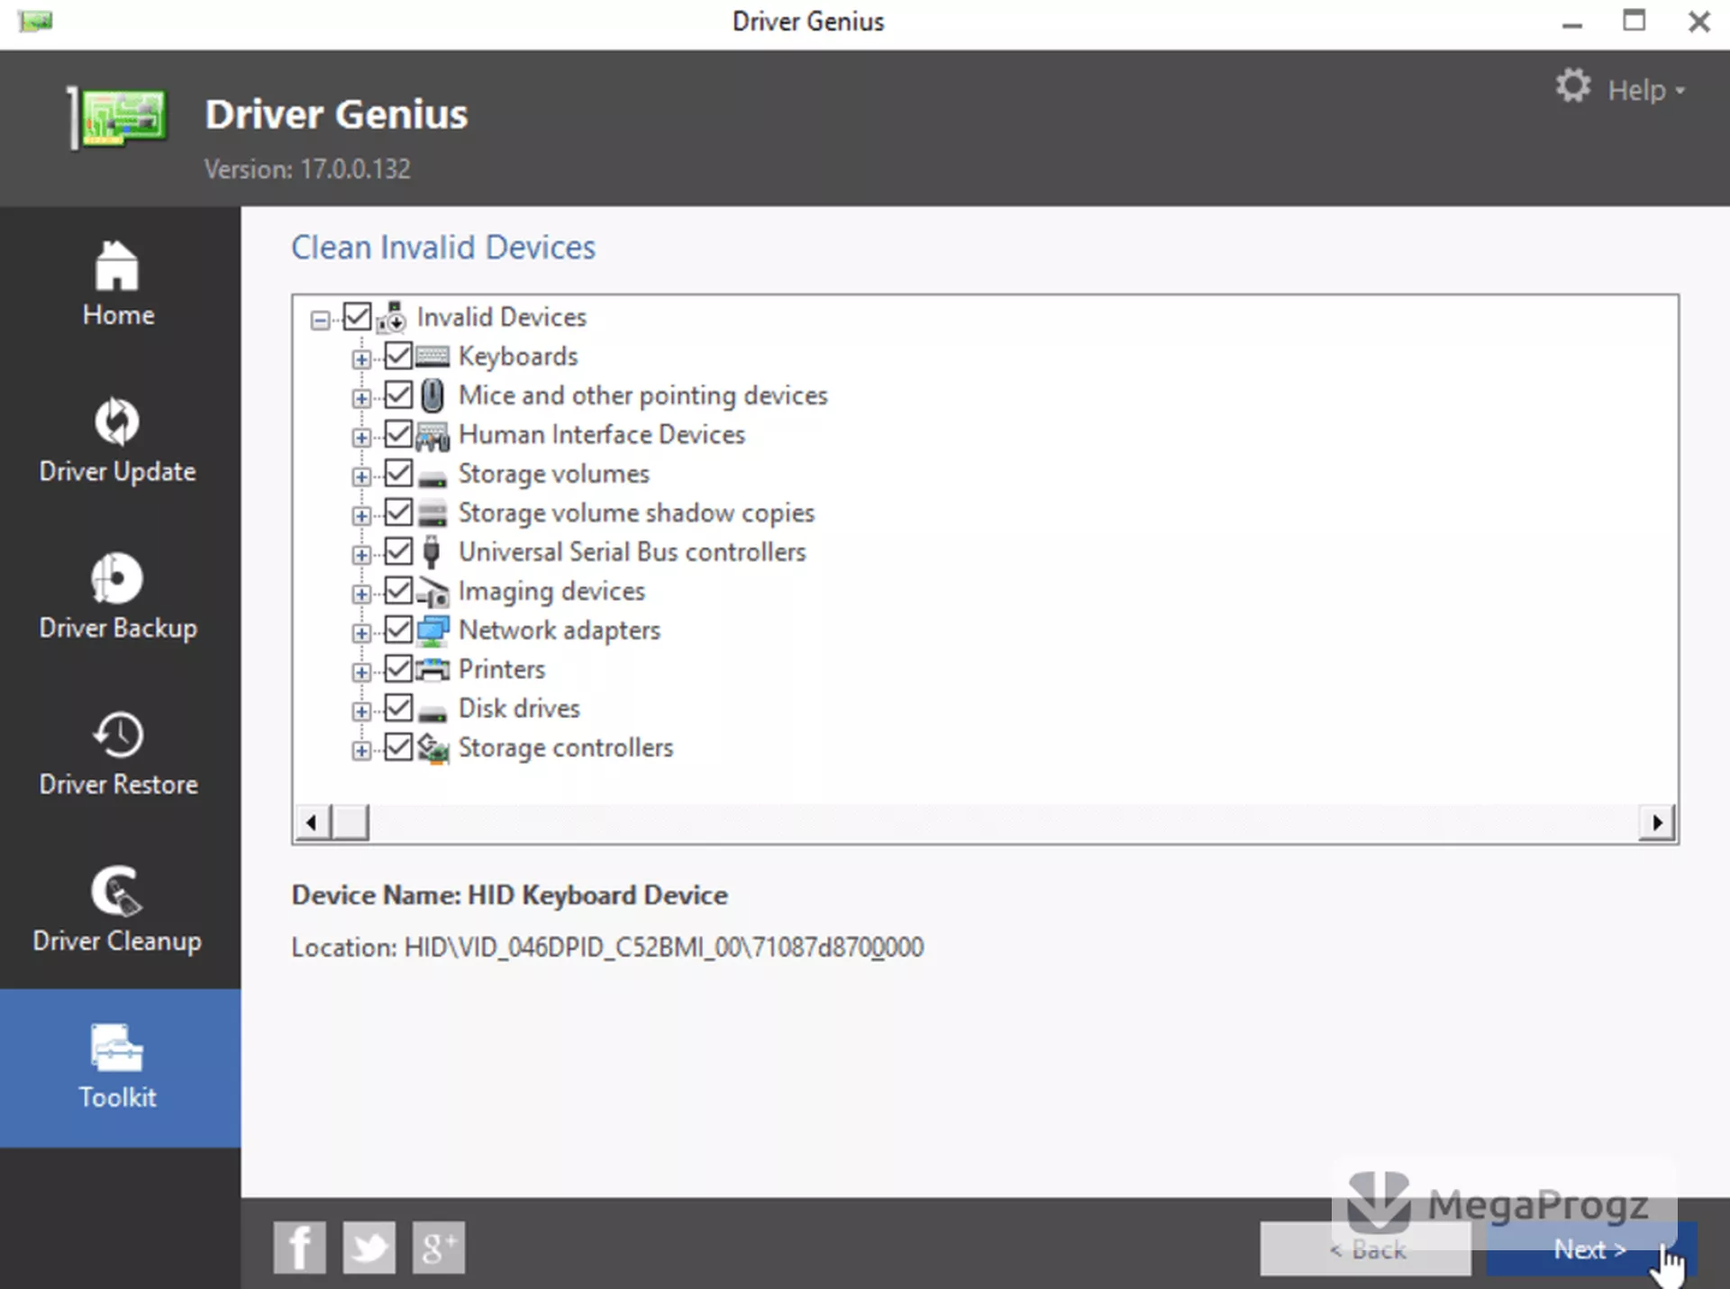Screen dimensions: 1730x1289
Task: Expand Storage volume shadow copies node
Action: point(361,516)
